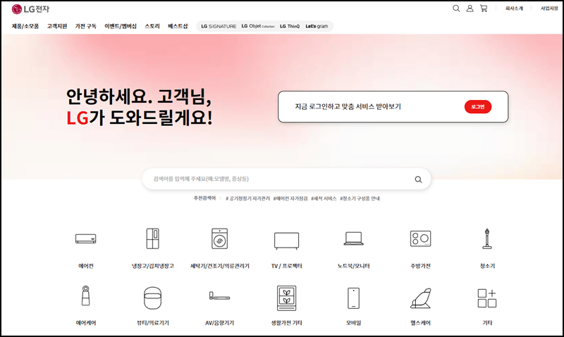Select the 기타 grid-plus icon
The image size is (564, 337).
[487, 298]
